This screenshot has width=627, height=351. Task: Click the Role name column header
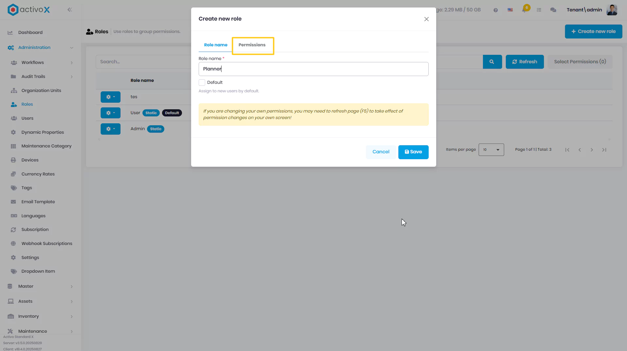[142, 81]
